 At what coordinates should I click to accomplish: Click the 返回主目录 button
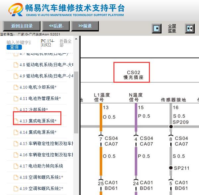click(22, 26)
